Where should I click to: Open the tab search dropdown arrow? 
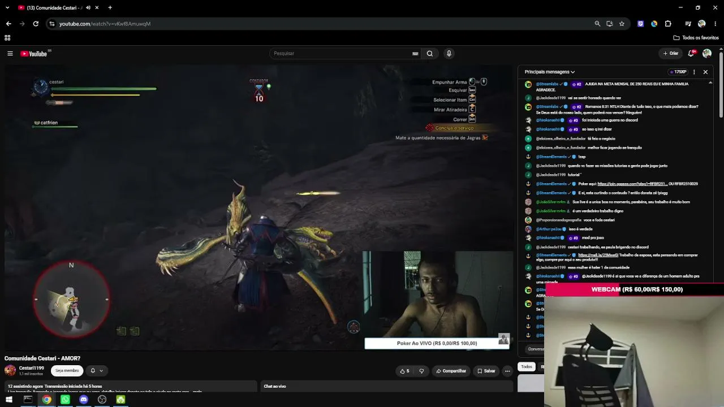tap(7, 7)
